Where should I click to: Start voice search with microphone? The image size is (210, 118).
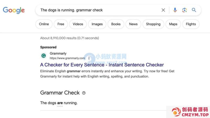175,10
